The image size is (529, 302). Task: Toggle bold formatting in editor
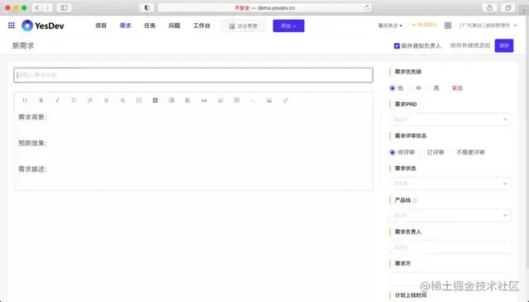(x=41, y=101)
